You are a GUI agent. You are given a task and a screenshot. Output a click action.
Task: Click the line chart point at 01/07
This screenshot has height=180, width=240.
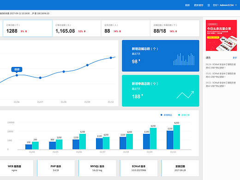tap(40, 78)
